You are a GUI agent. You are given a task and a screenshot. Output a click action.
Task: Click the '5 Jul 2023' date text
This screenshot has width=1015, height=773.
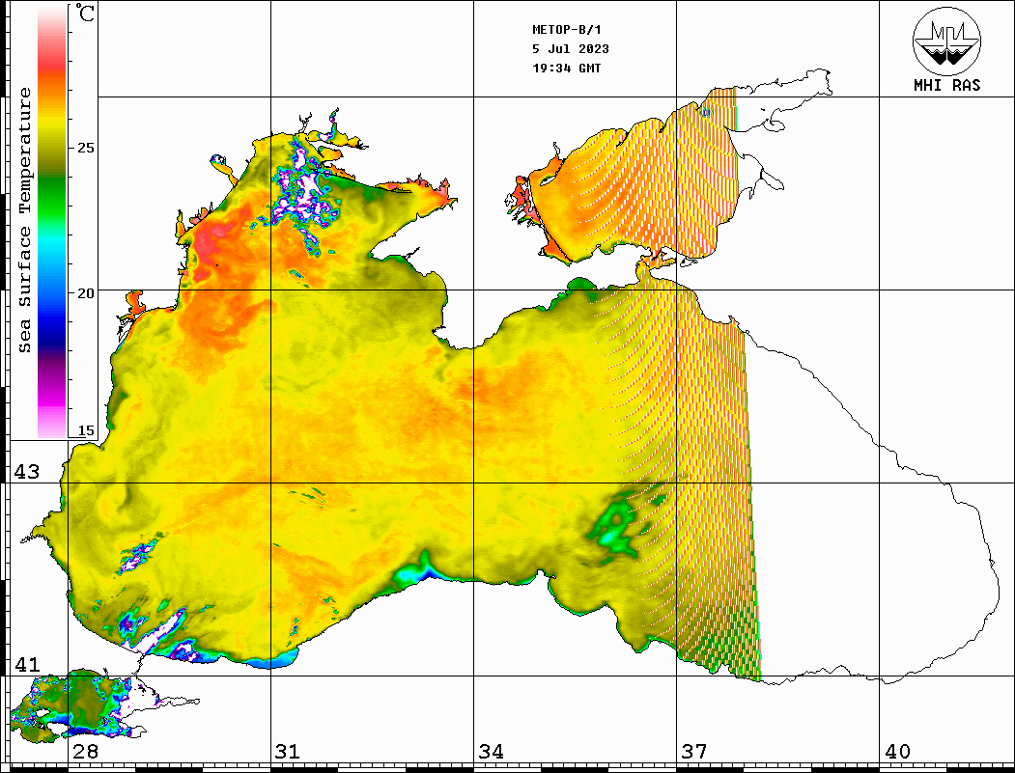[x=571, y=49]
